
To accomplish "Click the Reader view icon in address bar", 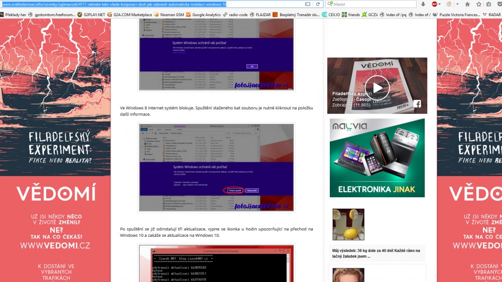I will [x=308, y=4].
